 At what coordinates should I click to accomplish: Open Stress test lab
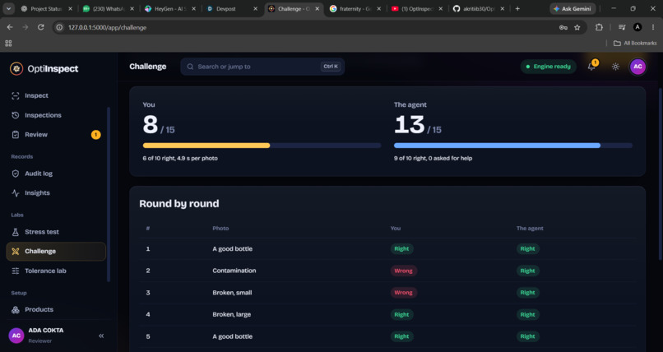56,232
